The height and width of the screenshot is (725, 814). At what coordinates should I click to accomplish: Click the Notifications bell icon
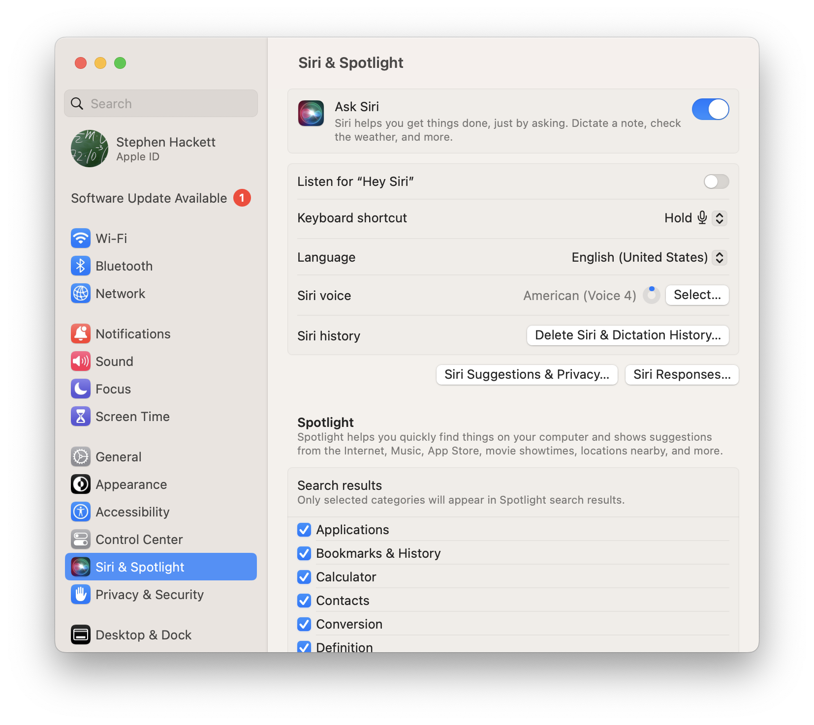pyautogui.click(x=81, y=334)
